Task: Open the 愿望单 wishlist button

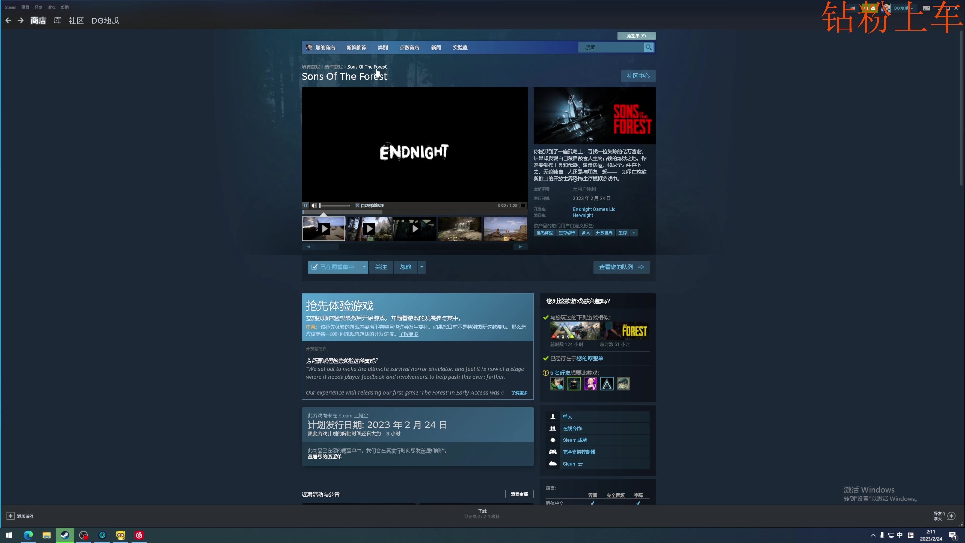Action: pyautogui.click(x=636, y=36)
